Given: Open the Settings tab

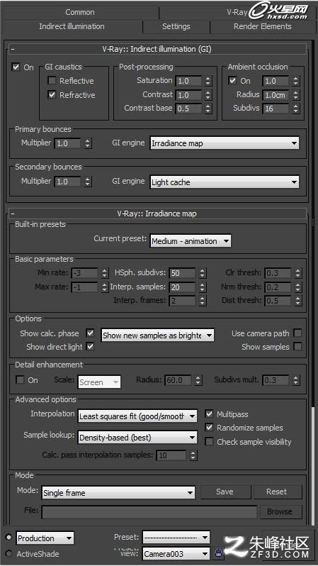Looking at the screenshot, I should (176, 26).
